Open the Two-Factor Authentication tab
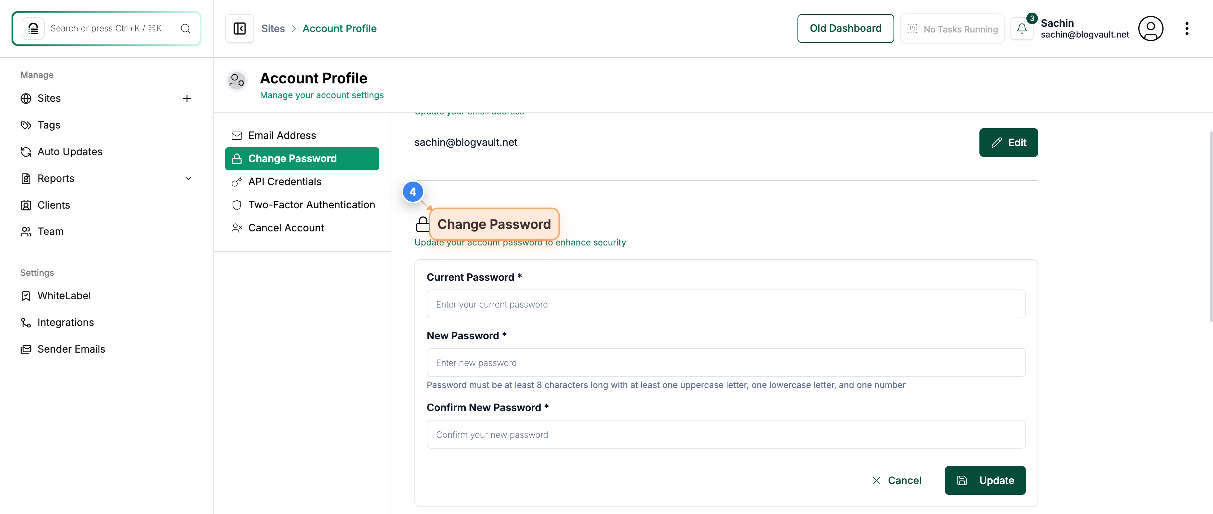 [312, 205]
